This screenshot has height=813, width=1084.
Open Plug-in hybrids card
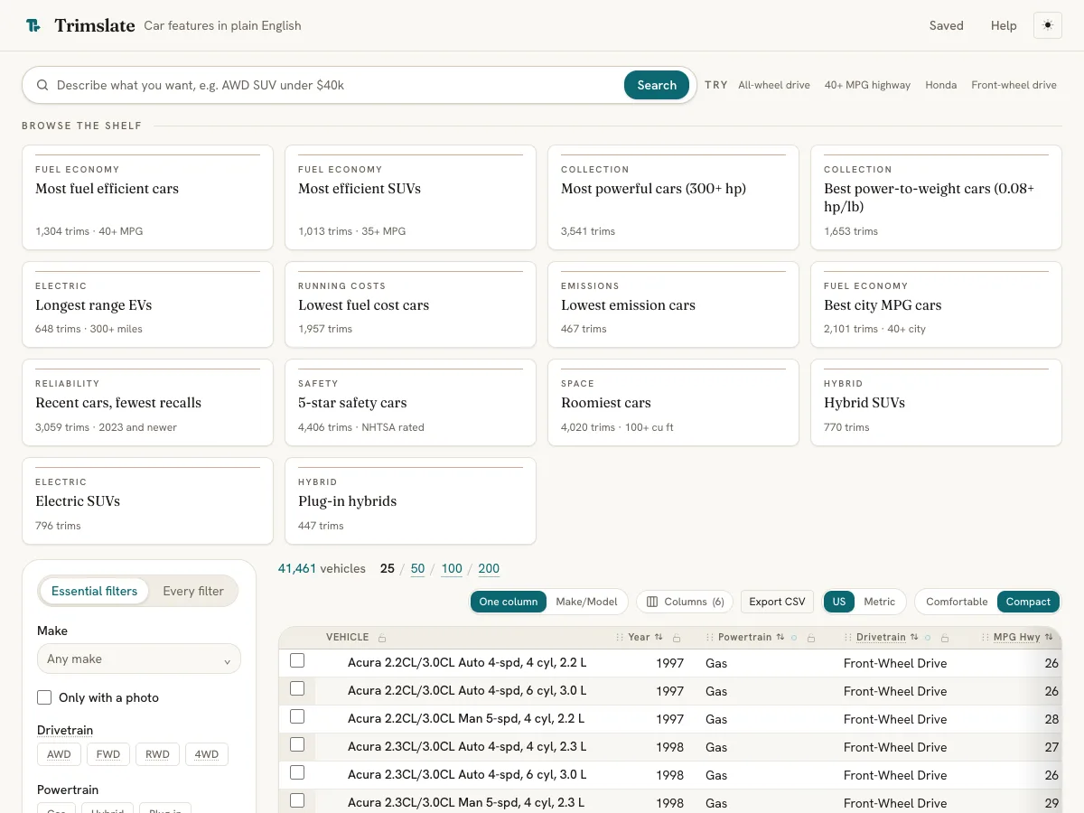pyautogui.click(x=410, y=501)
